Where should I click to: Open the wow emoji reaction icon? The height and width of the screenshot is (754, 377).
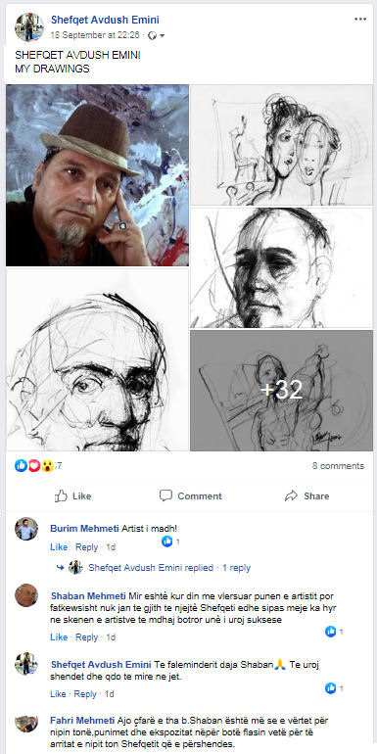pos(47,465)
